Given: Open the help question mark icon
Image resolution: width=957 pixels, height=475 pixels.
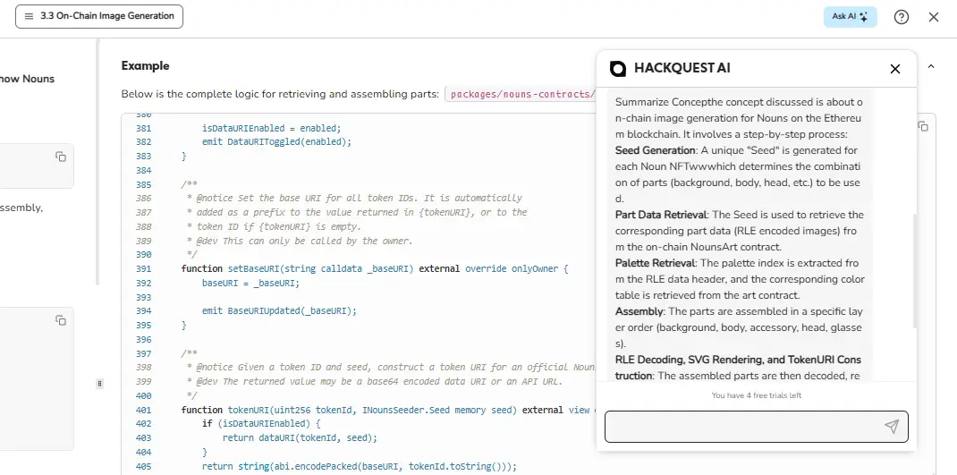Looking at the screenshot, I should tap(902, 17).
